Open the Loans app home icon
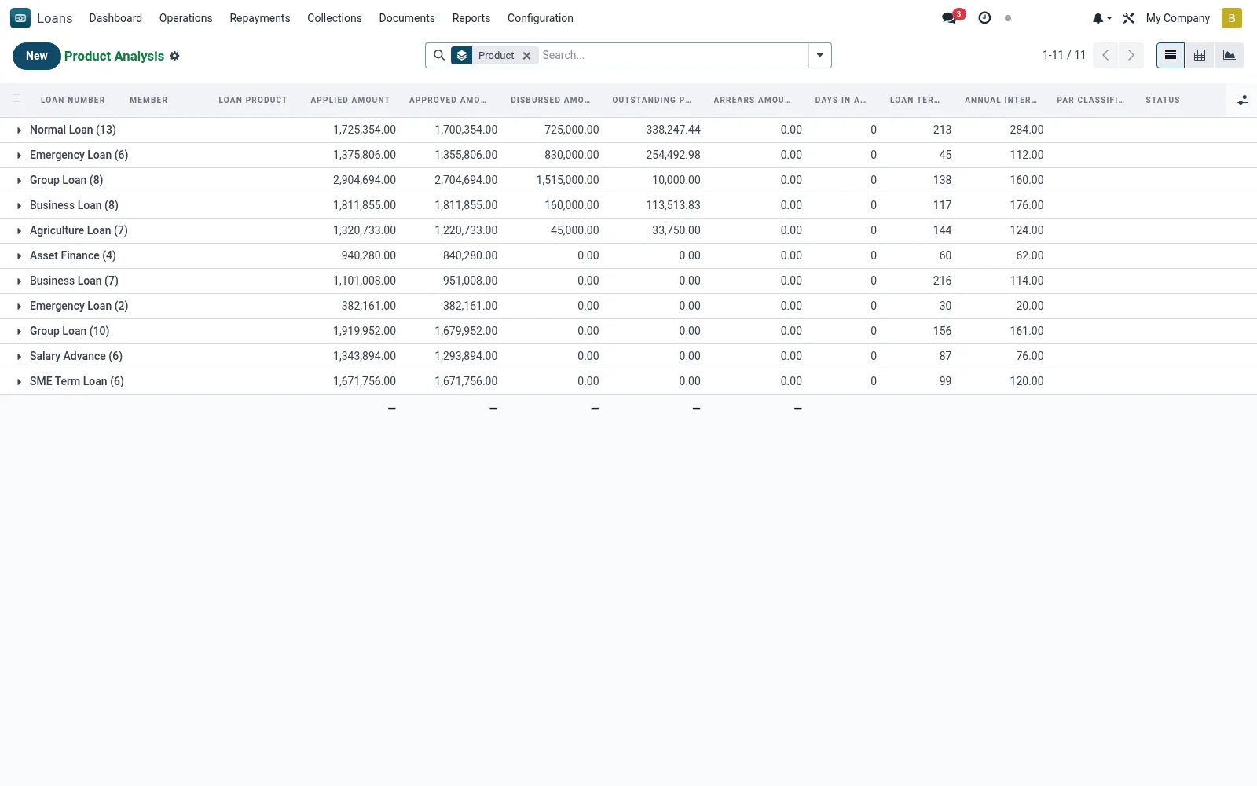1257x786 pixels. click(20, 18)
